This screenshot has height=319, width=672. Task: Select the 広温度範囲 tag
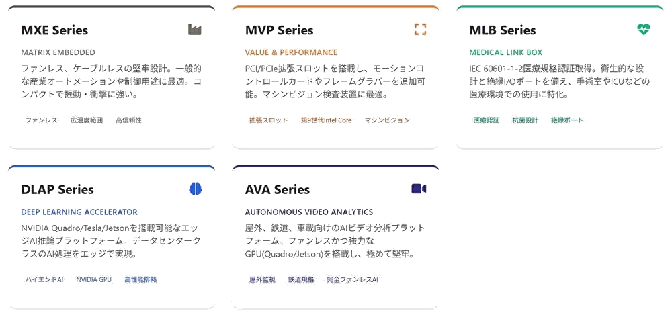pyautogui.click(x=87, y=120)
